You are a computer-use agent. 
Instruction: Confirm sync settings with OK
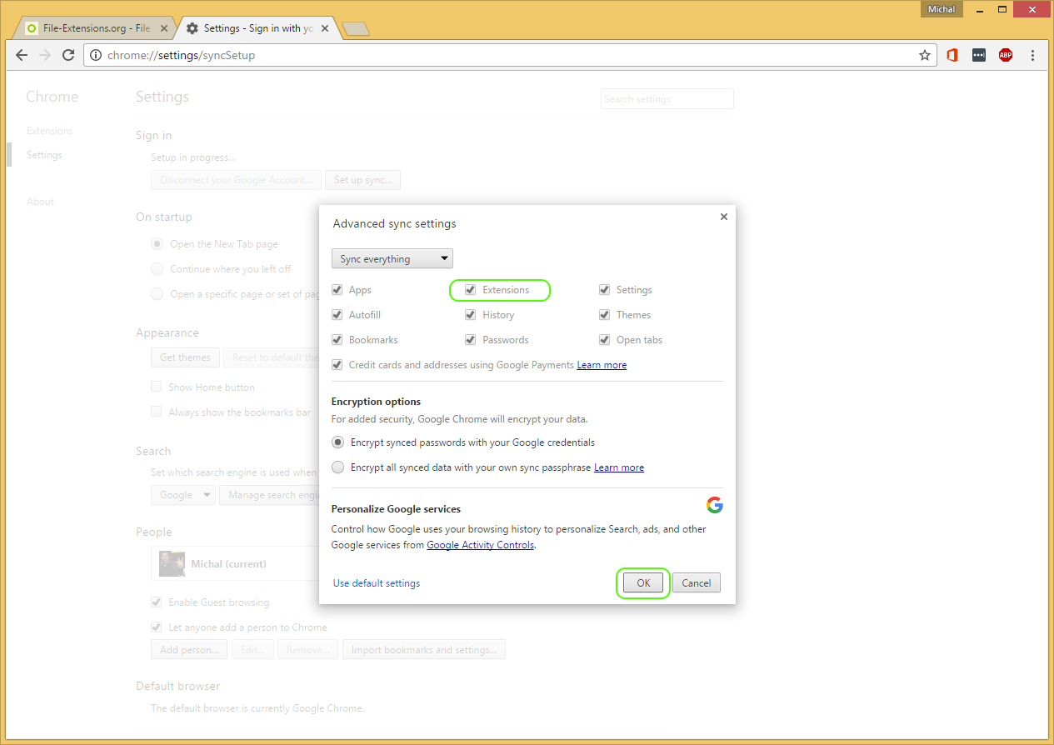tap(642, 582)
